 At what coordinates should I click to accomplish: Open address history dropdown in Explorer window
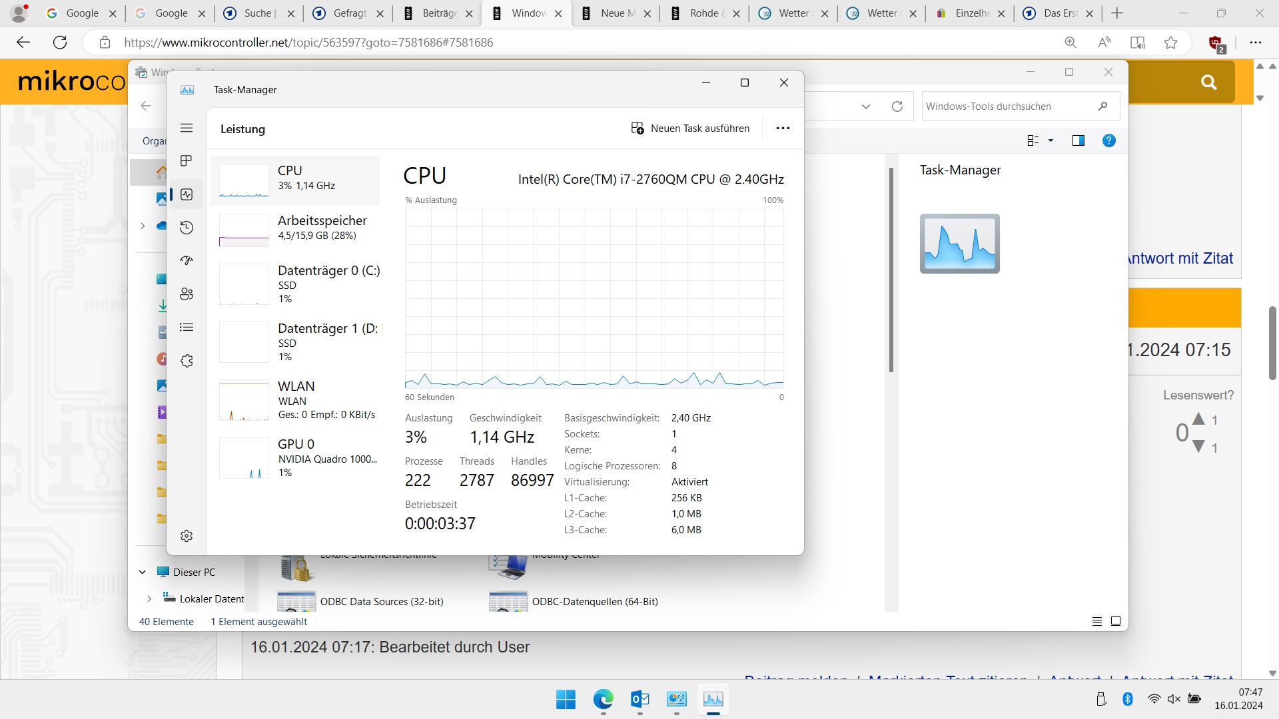[865, 107]
